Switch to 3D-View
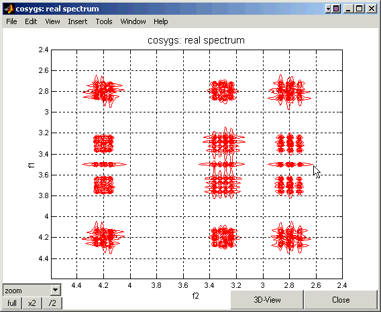Image resolution: width=381 pixels, height=312 pixels. (267, 300)
